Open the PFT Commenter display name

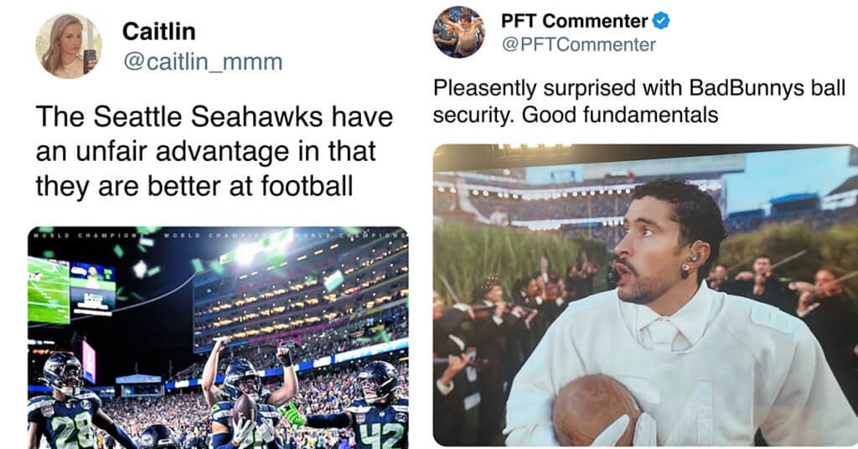(x=574, y=21)
